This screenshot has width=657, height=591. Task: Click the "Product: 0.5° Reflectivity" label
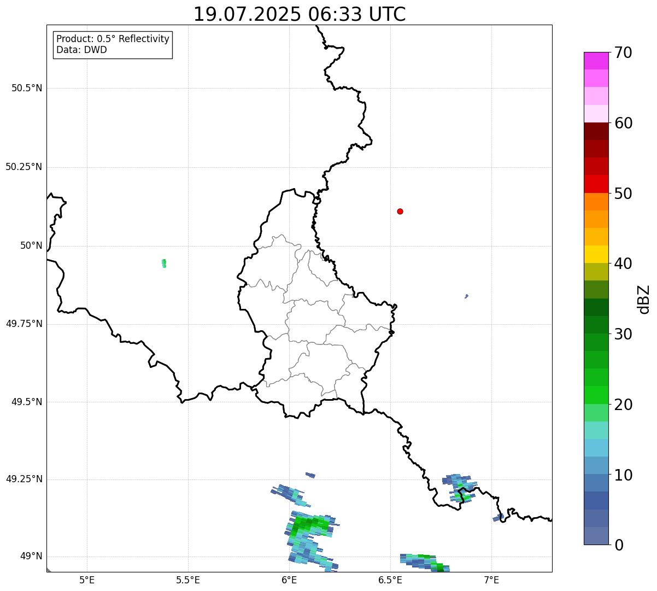click(x=113, y=39)
